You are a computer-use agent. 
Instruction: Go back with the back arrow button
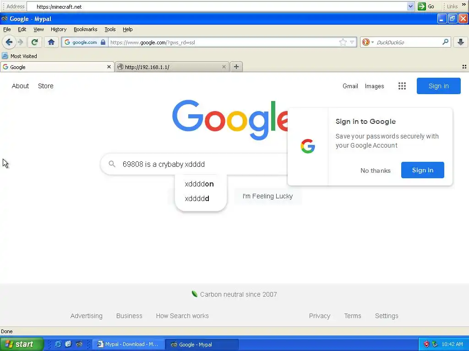[9, 42]
